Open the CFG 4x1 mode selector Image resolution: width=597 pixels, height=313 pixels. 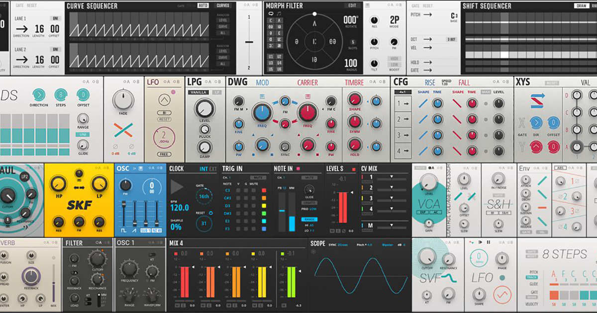click(402, 92)
